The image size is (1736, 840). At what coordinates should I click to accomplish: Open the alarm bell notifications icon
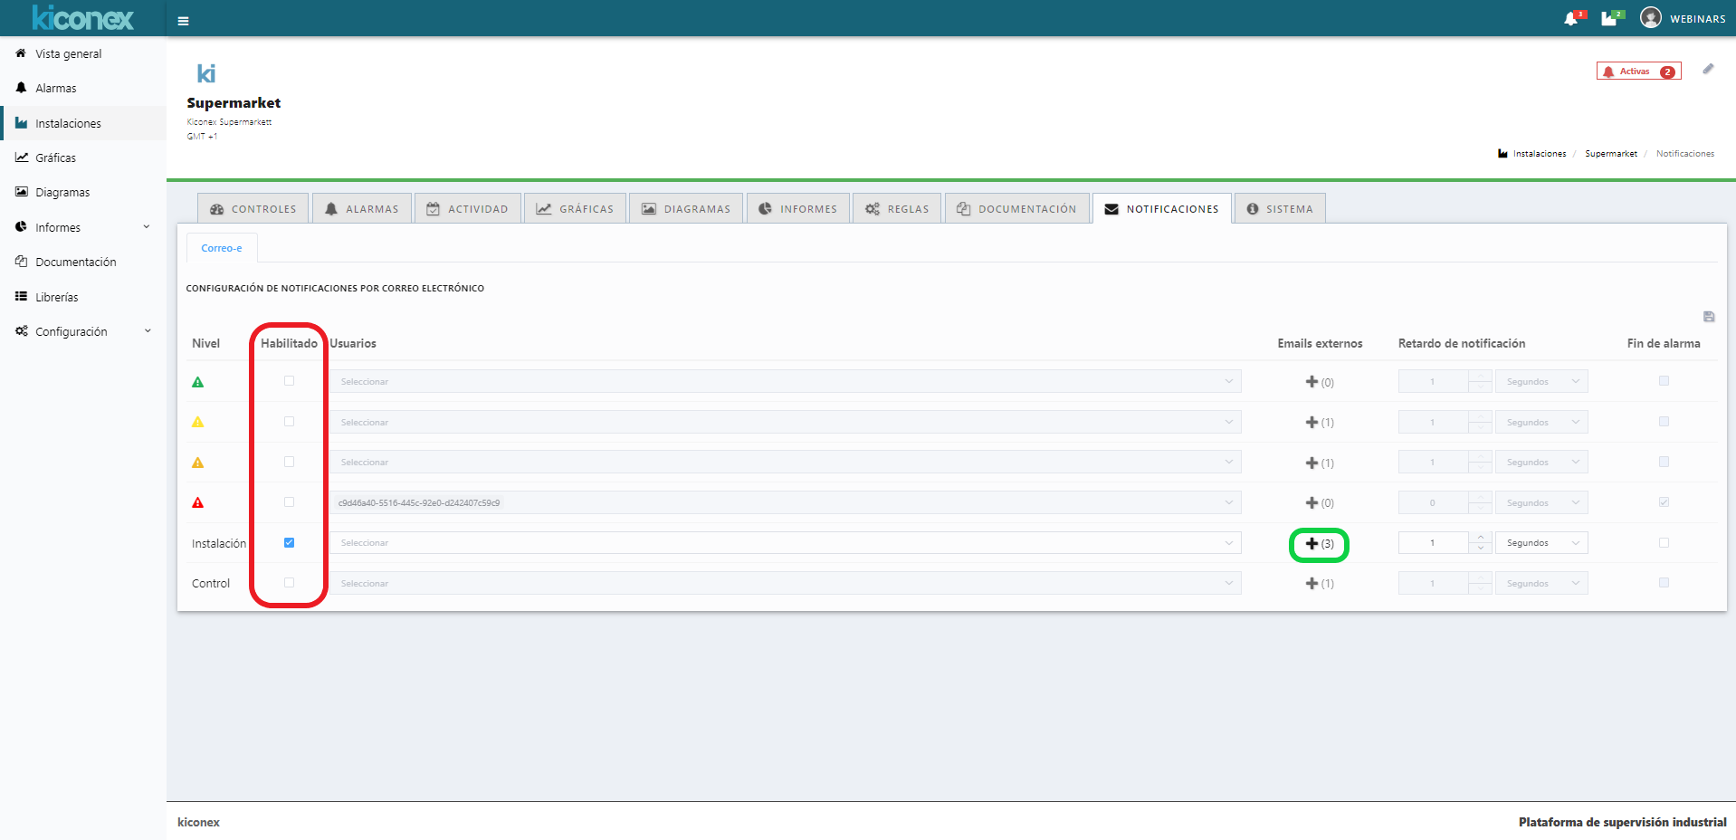[1571, 19]
